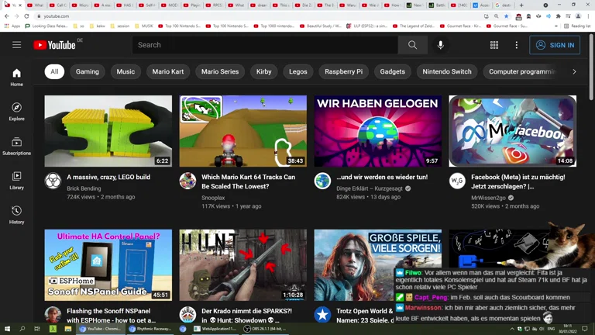Open the YouTube apps grid

[x=494, y=45]
